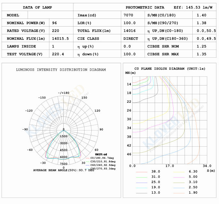Click the -/+180 label on polar plot
This screenshot has height=204, width=219.
click(64, 93)
